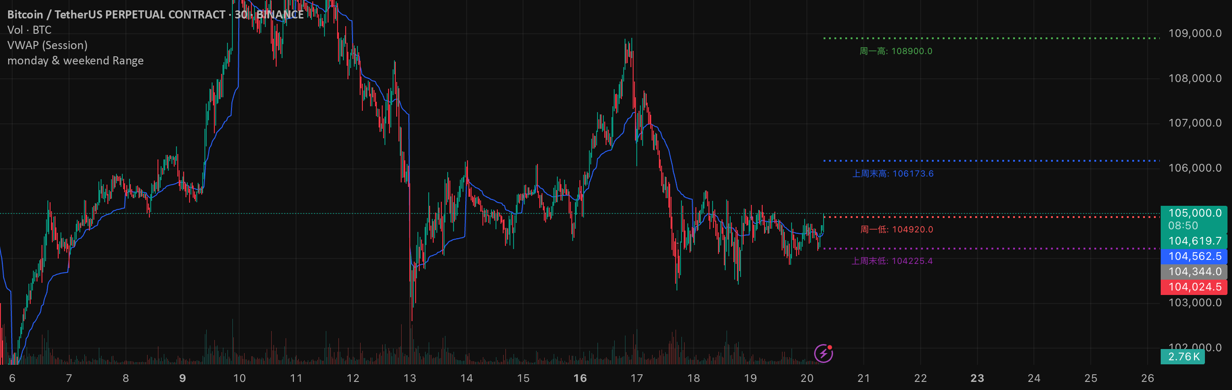Click date 12 on the time axis
Screen dimensions: 1232x390
[x=353, y=379]
